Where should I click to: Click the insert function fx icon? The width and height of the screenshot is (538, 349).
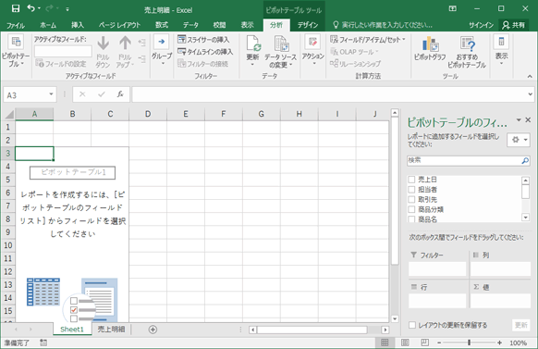[120, 94]
